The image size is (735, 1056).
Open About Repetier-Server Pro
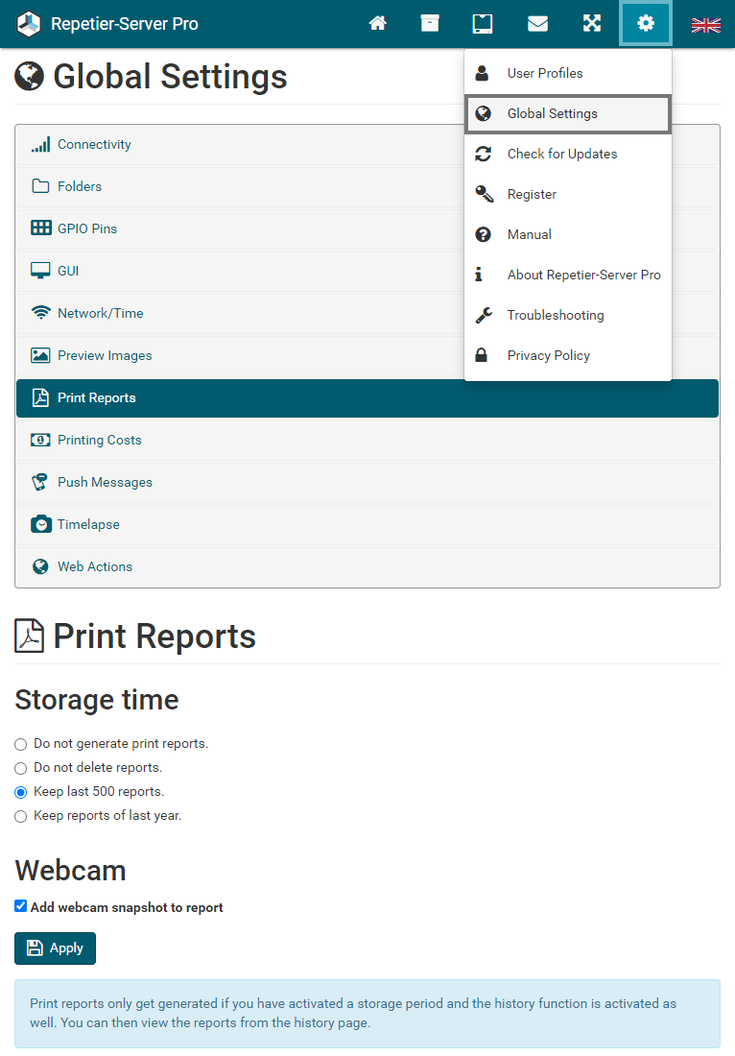[x=568, y=275]
